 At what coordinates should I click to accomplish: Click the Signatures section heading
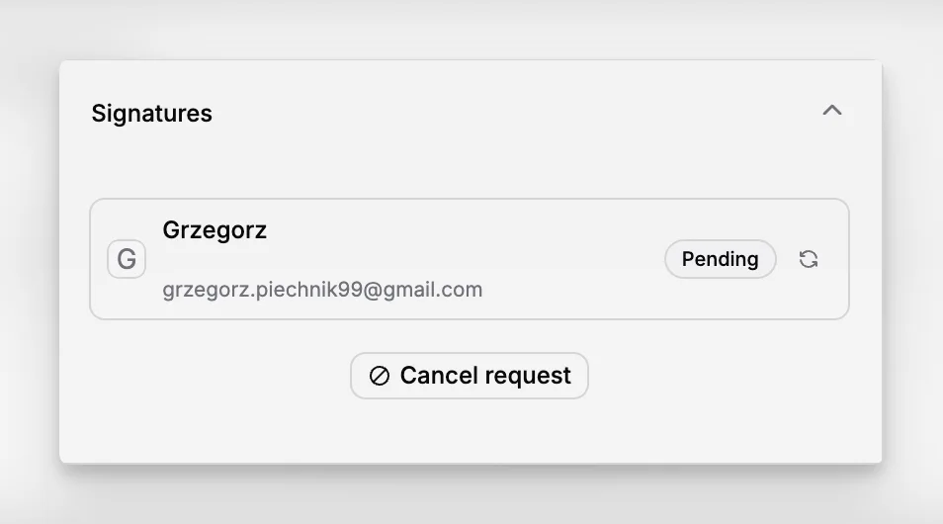pyautogui.click(x=151, y=113)
